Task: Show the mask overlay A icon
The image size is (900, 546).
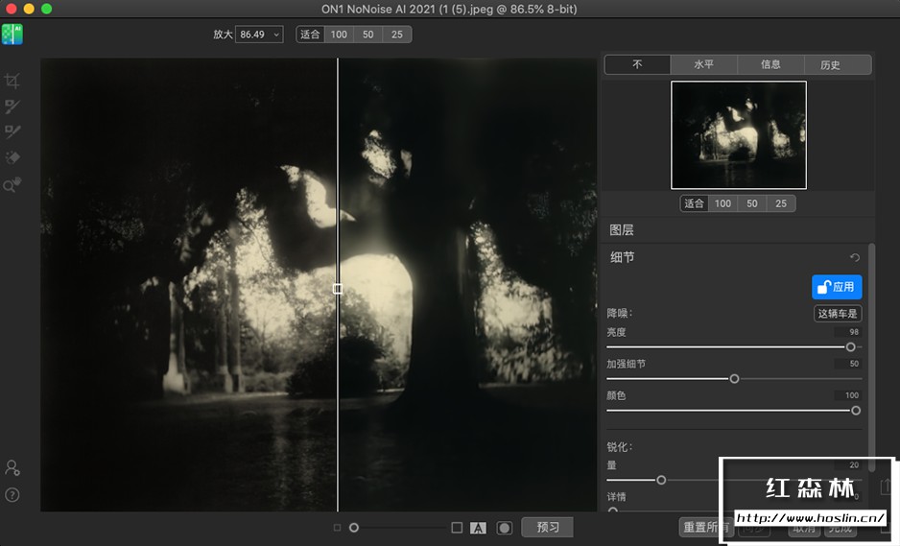Action: click(478, 528)
